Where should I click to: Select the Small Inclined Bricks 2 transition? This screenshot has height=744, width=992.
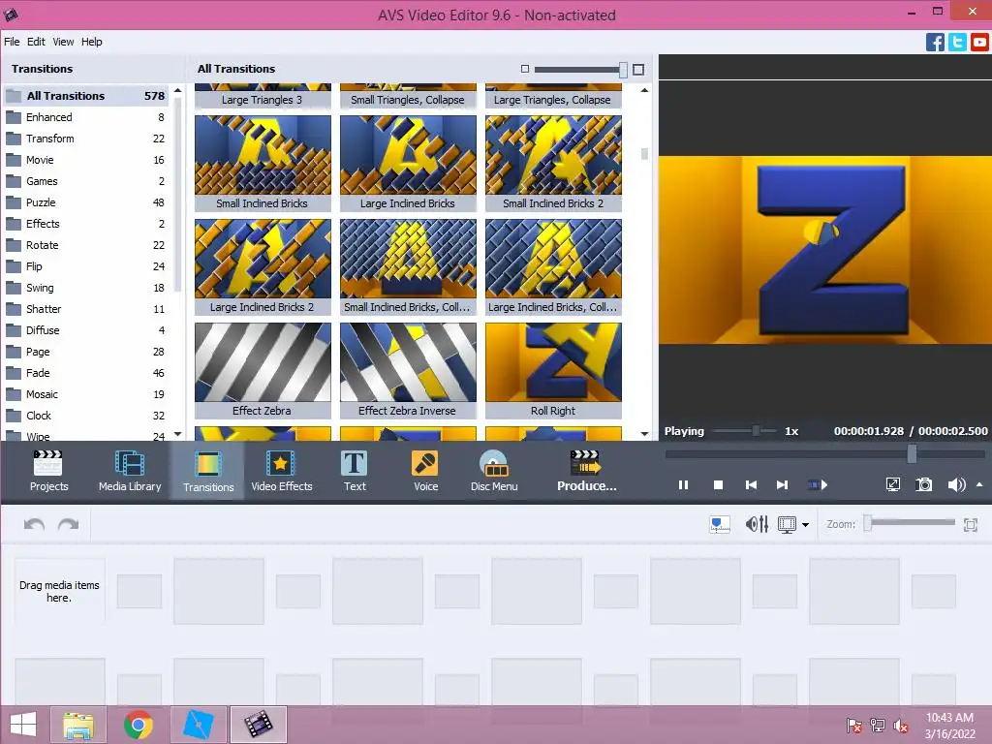[553, 163]
